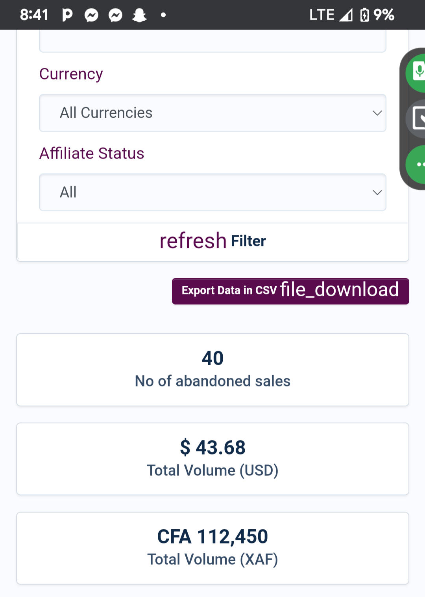425x597 pixels.
Task: Tap the second Messenger notification icon
Action: pos(115,15)
